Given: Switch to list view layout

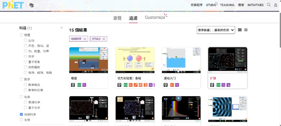Looking at the screenshot, I should 246,30.
